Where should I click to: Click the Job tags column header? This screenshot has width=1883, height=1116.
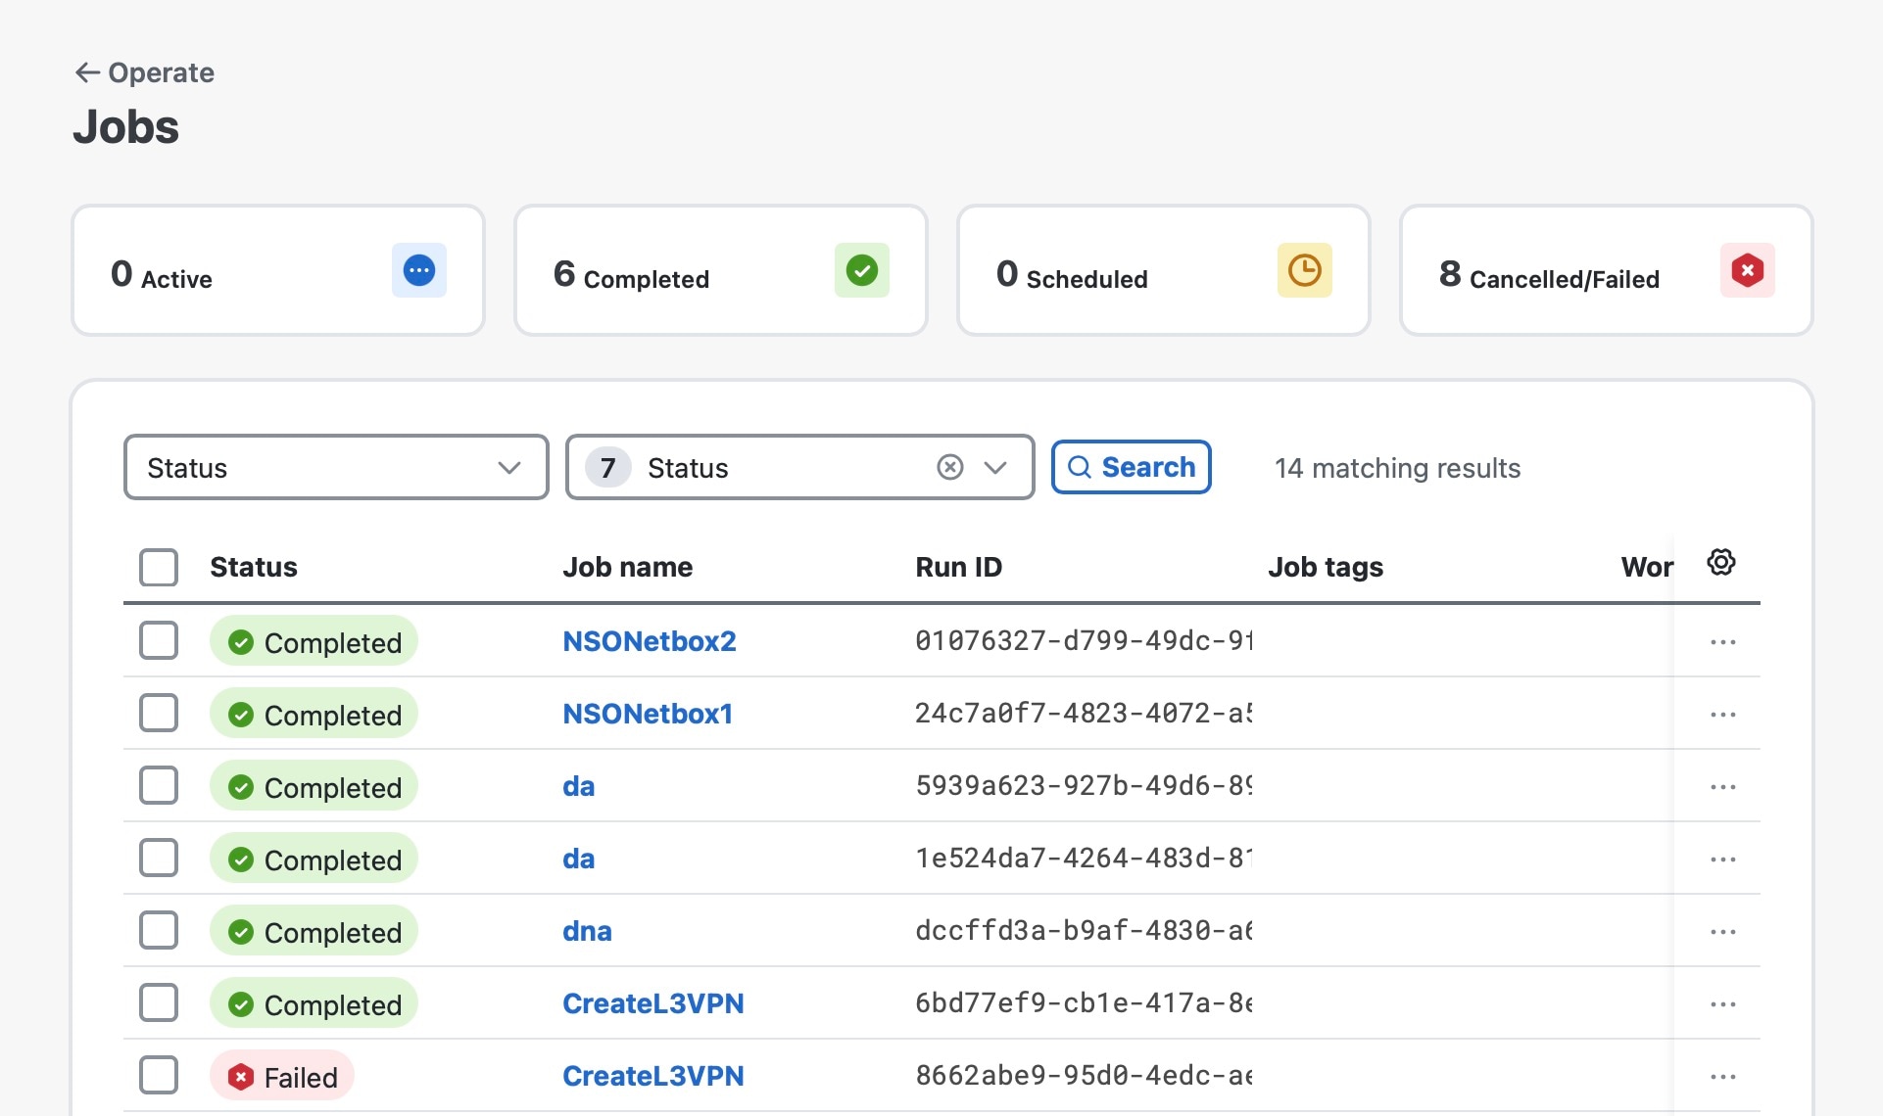[1326, 567]
